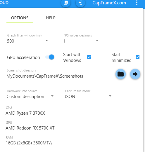Click the Start with Windows label
145x152 pixels.
(x=72, y=57)
